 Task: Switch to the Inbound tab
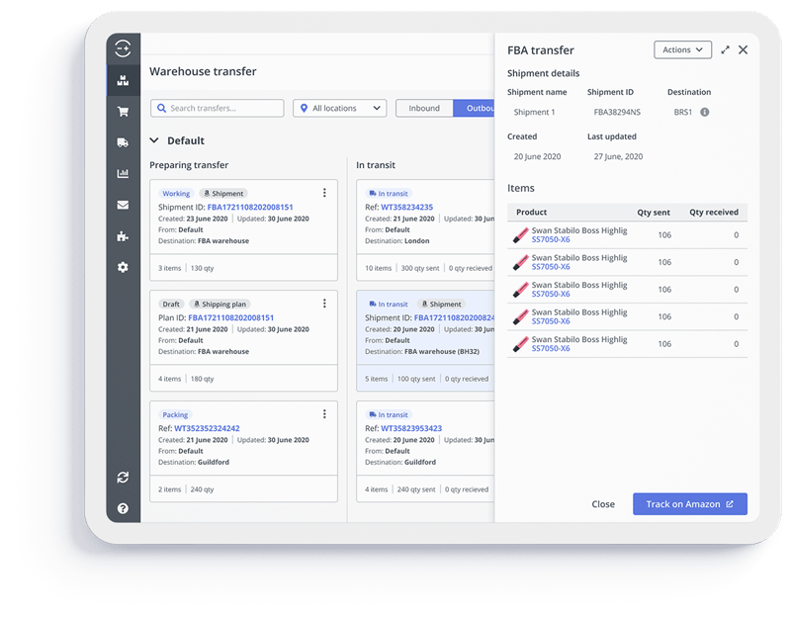(424, 108)
